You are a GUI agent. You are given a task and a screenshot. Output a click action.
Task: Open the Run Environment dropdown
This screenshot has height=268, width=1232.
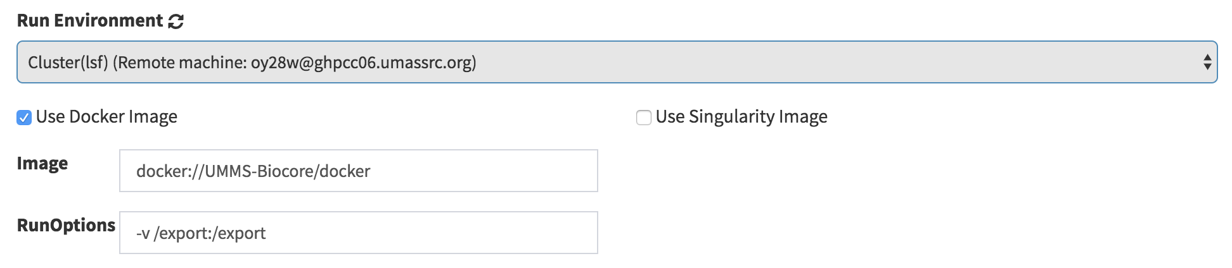click(617, 62)
